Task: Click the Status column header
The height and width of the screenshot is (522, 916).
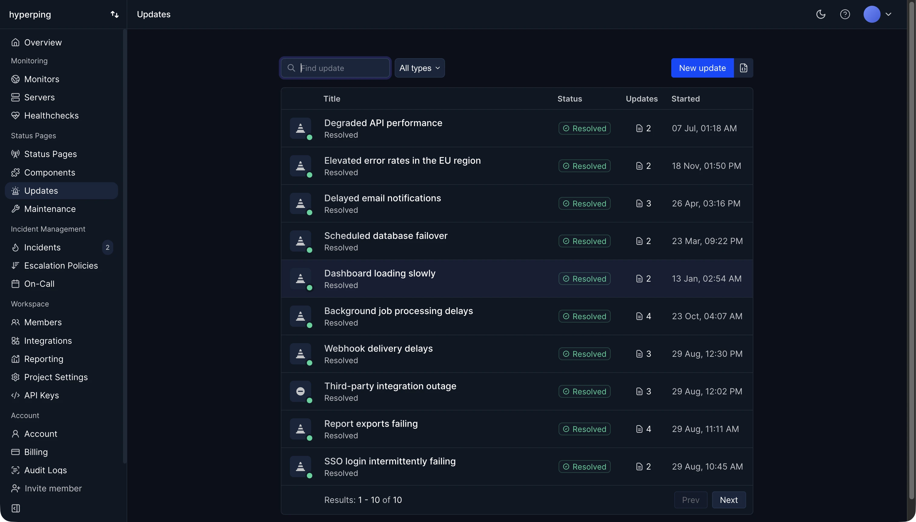Action: [569, 99]
